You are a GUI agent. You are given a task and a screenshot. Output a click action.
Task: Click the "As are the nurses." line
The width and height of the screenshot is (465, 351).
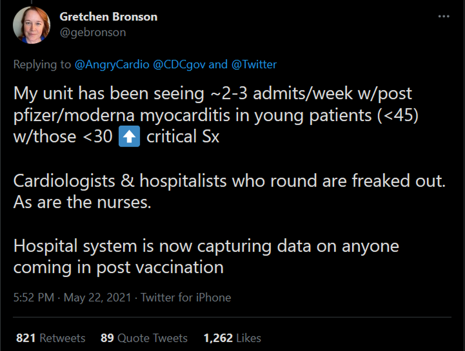click(x=82, y=202)
